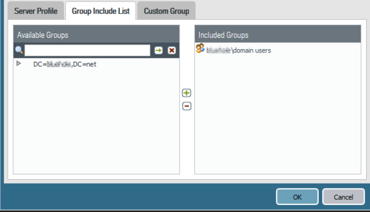Focus the Available Groups search field
The width and height of the screenshot is (370, 212).
point(88,50)
